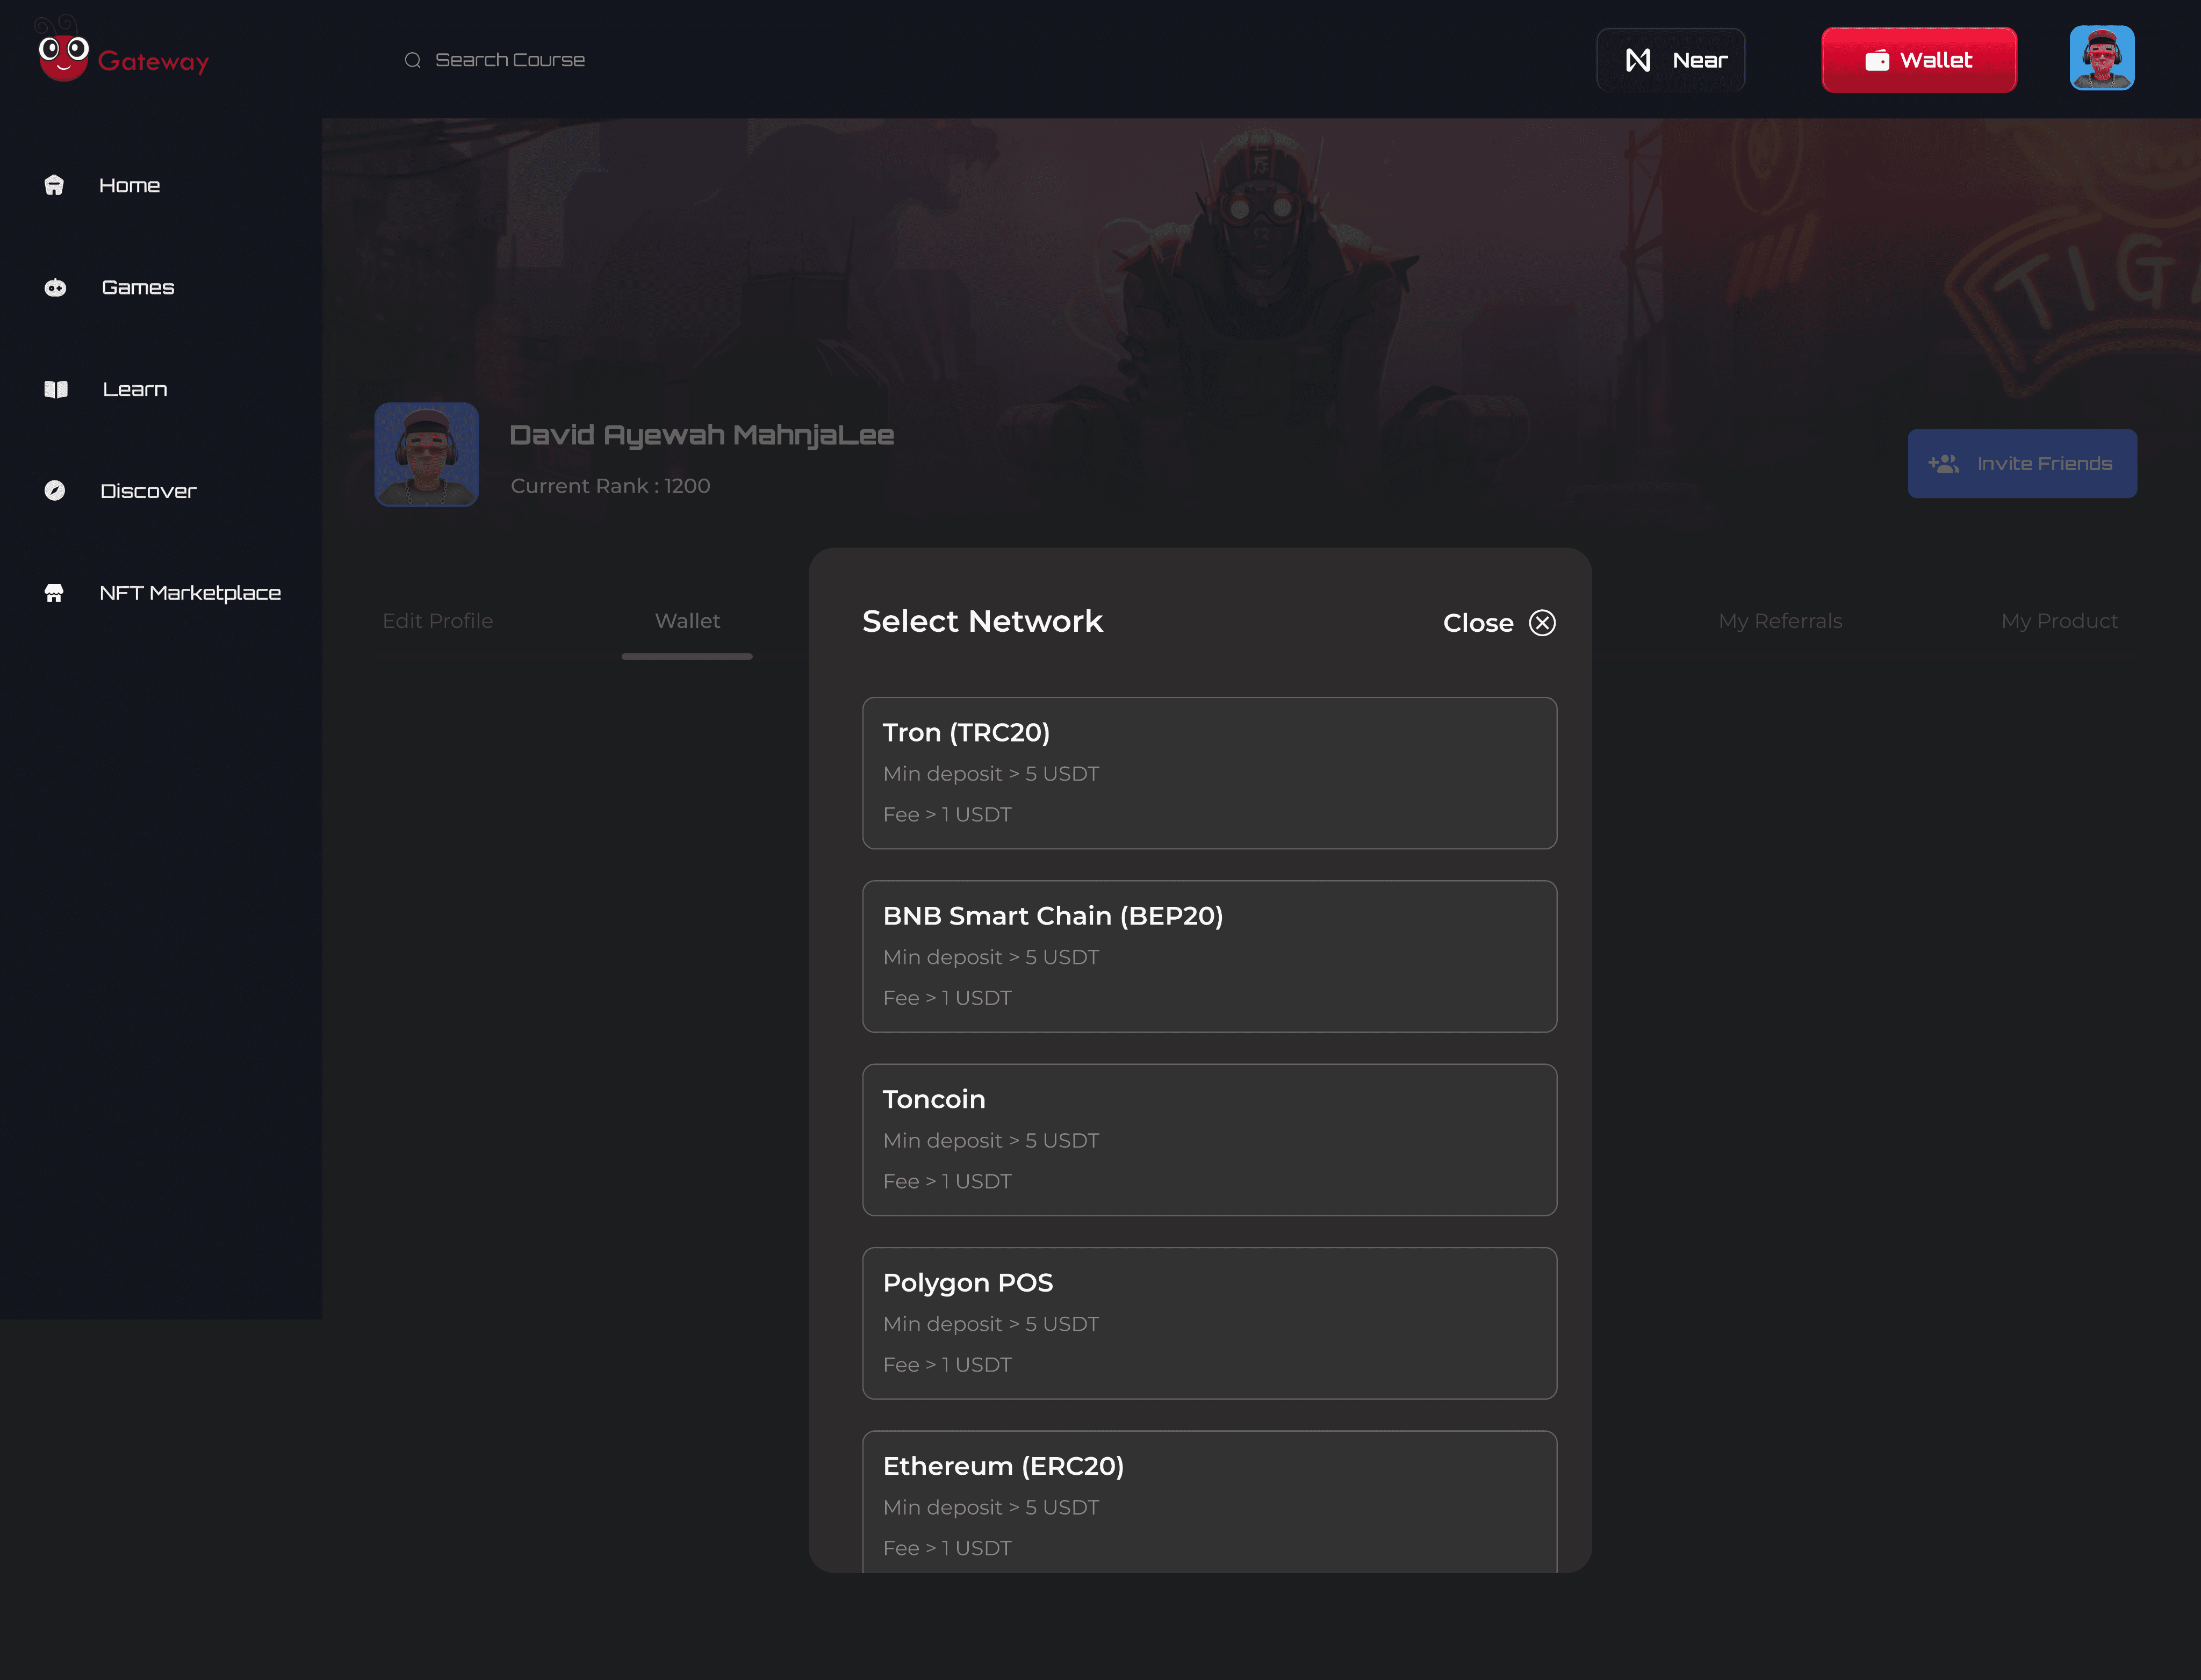The width and height of the screenshot is (2201, 1680).
Task: Pick the Ethereum (ERC20) network
Action: 1208,1500
